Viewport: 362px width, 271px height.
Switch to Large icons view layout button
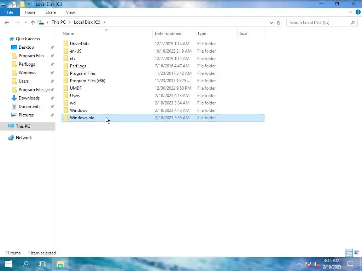click(x=357, y=253)
